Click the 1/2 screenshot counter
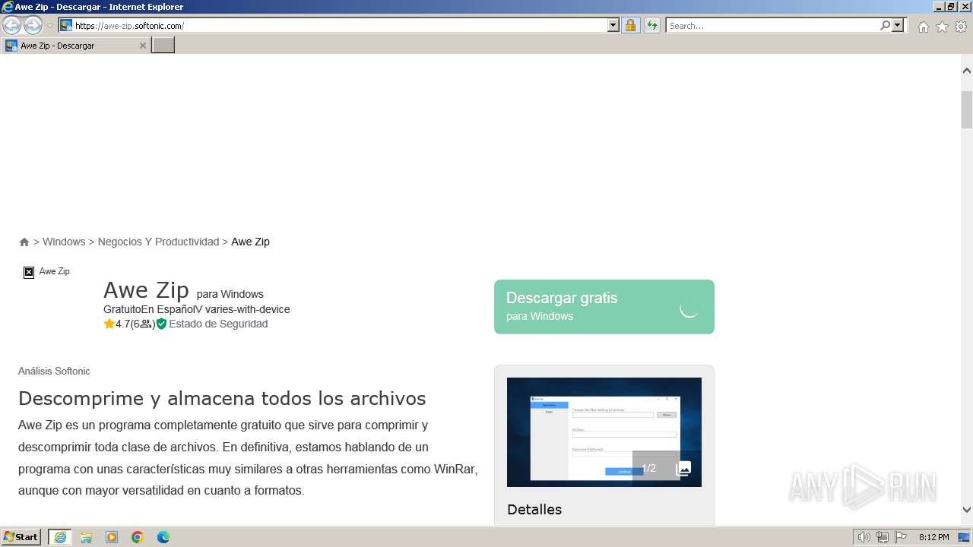 (x=648, y=469)
